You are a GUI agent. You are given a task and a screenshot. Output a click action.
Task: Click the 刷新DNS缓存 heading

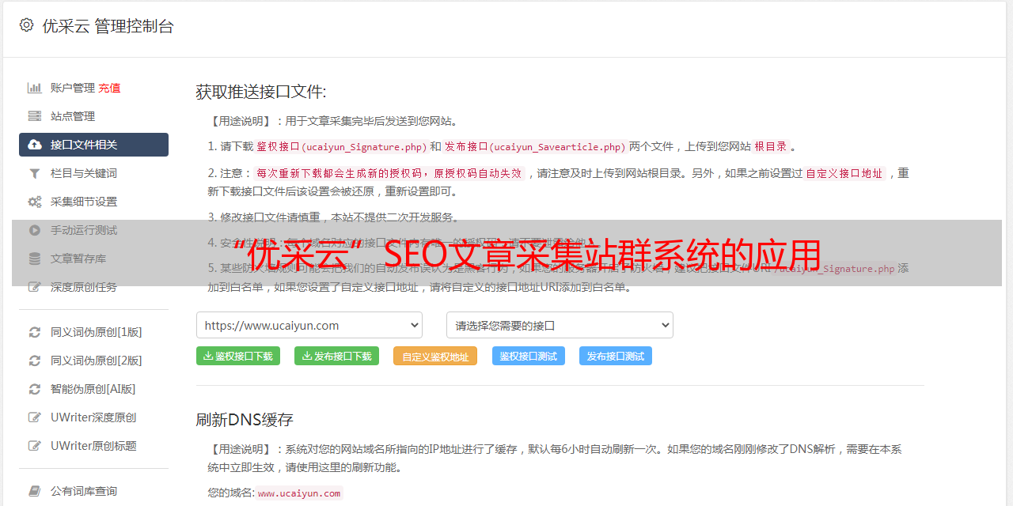click(245, 419)
